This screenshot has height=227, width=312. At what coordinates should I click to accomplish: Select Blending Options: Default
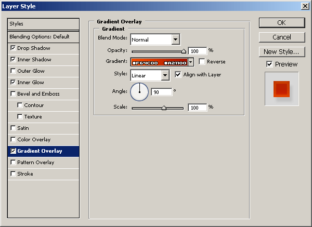pos(43,37)
